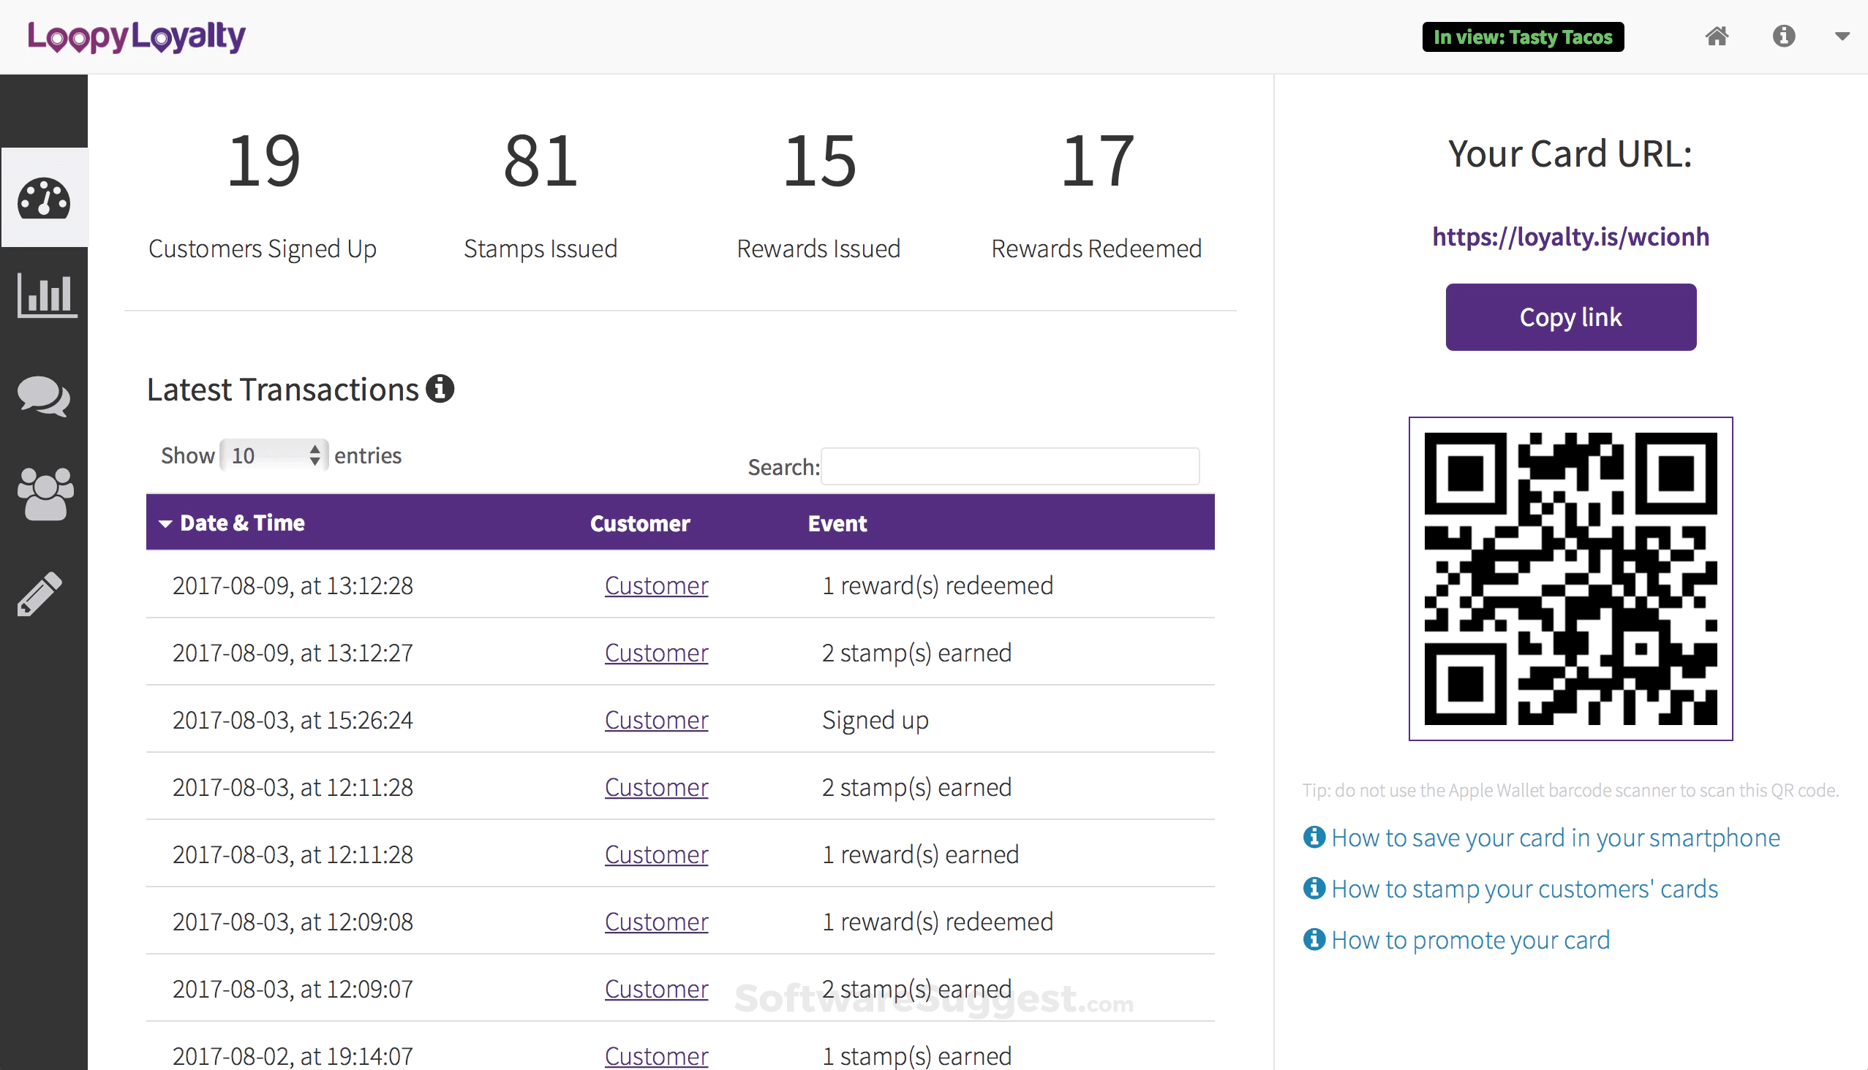The width and height of the screenshot is (1868, 1070).
Task: Click into the transactions Search field
Action: 1010,466
